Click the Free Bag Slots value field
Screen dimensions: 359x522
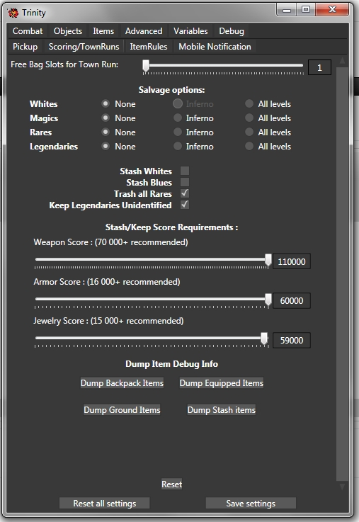pyautogui.click(x=319, y=67)
